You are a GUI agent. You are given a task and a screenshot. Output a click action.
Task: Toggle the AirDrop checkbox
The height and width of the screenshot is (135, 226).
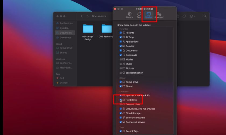click(x=121, y=37)
